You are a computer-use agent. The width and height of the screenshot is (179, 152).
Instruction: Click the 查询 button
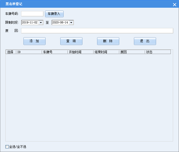tap(71, 41)
